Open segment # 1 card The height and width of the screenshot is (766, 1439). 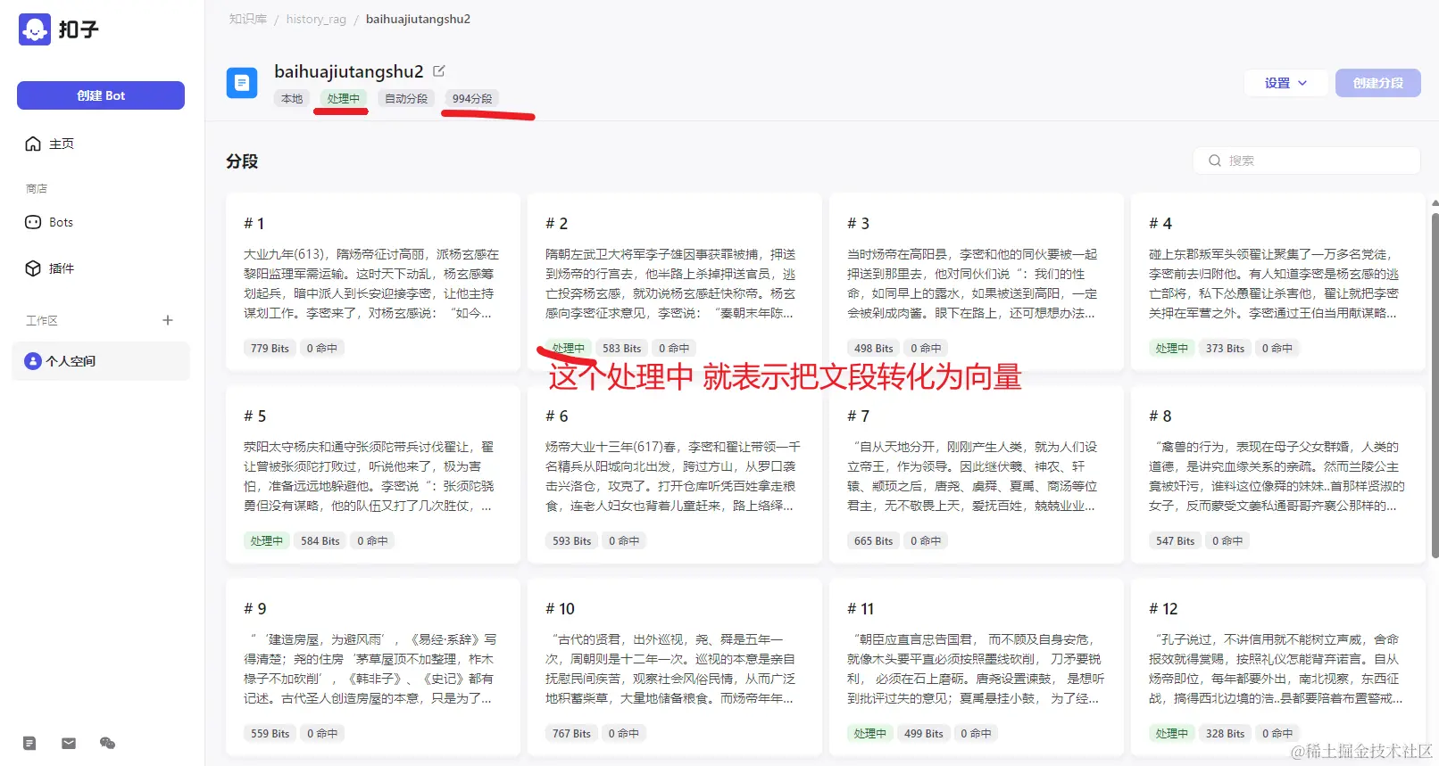373,282
